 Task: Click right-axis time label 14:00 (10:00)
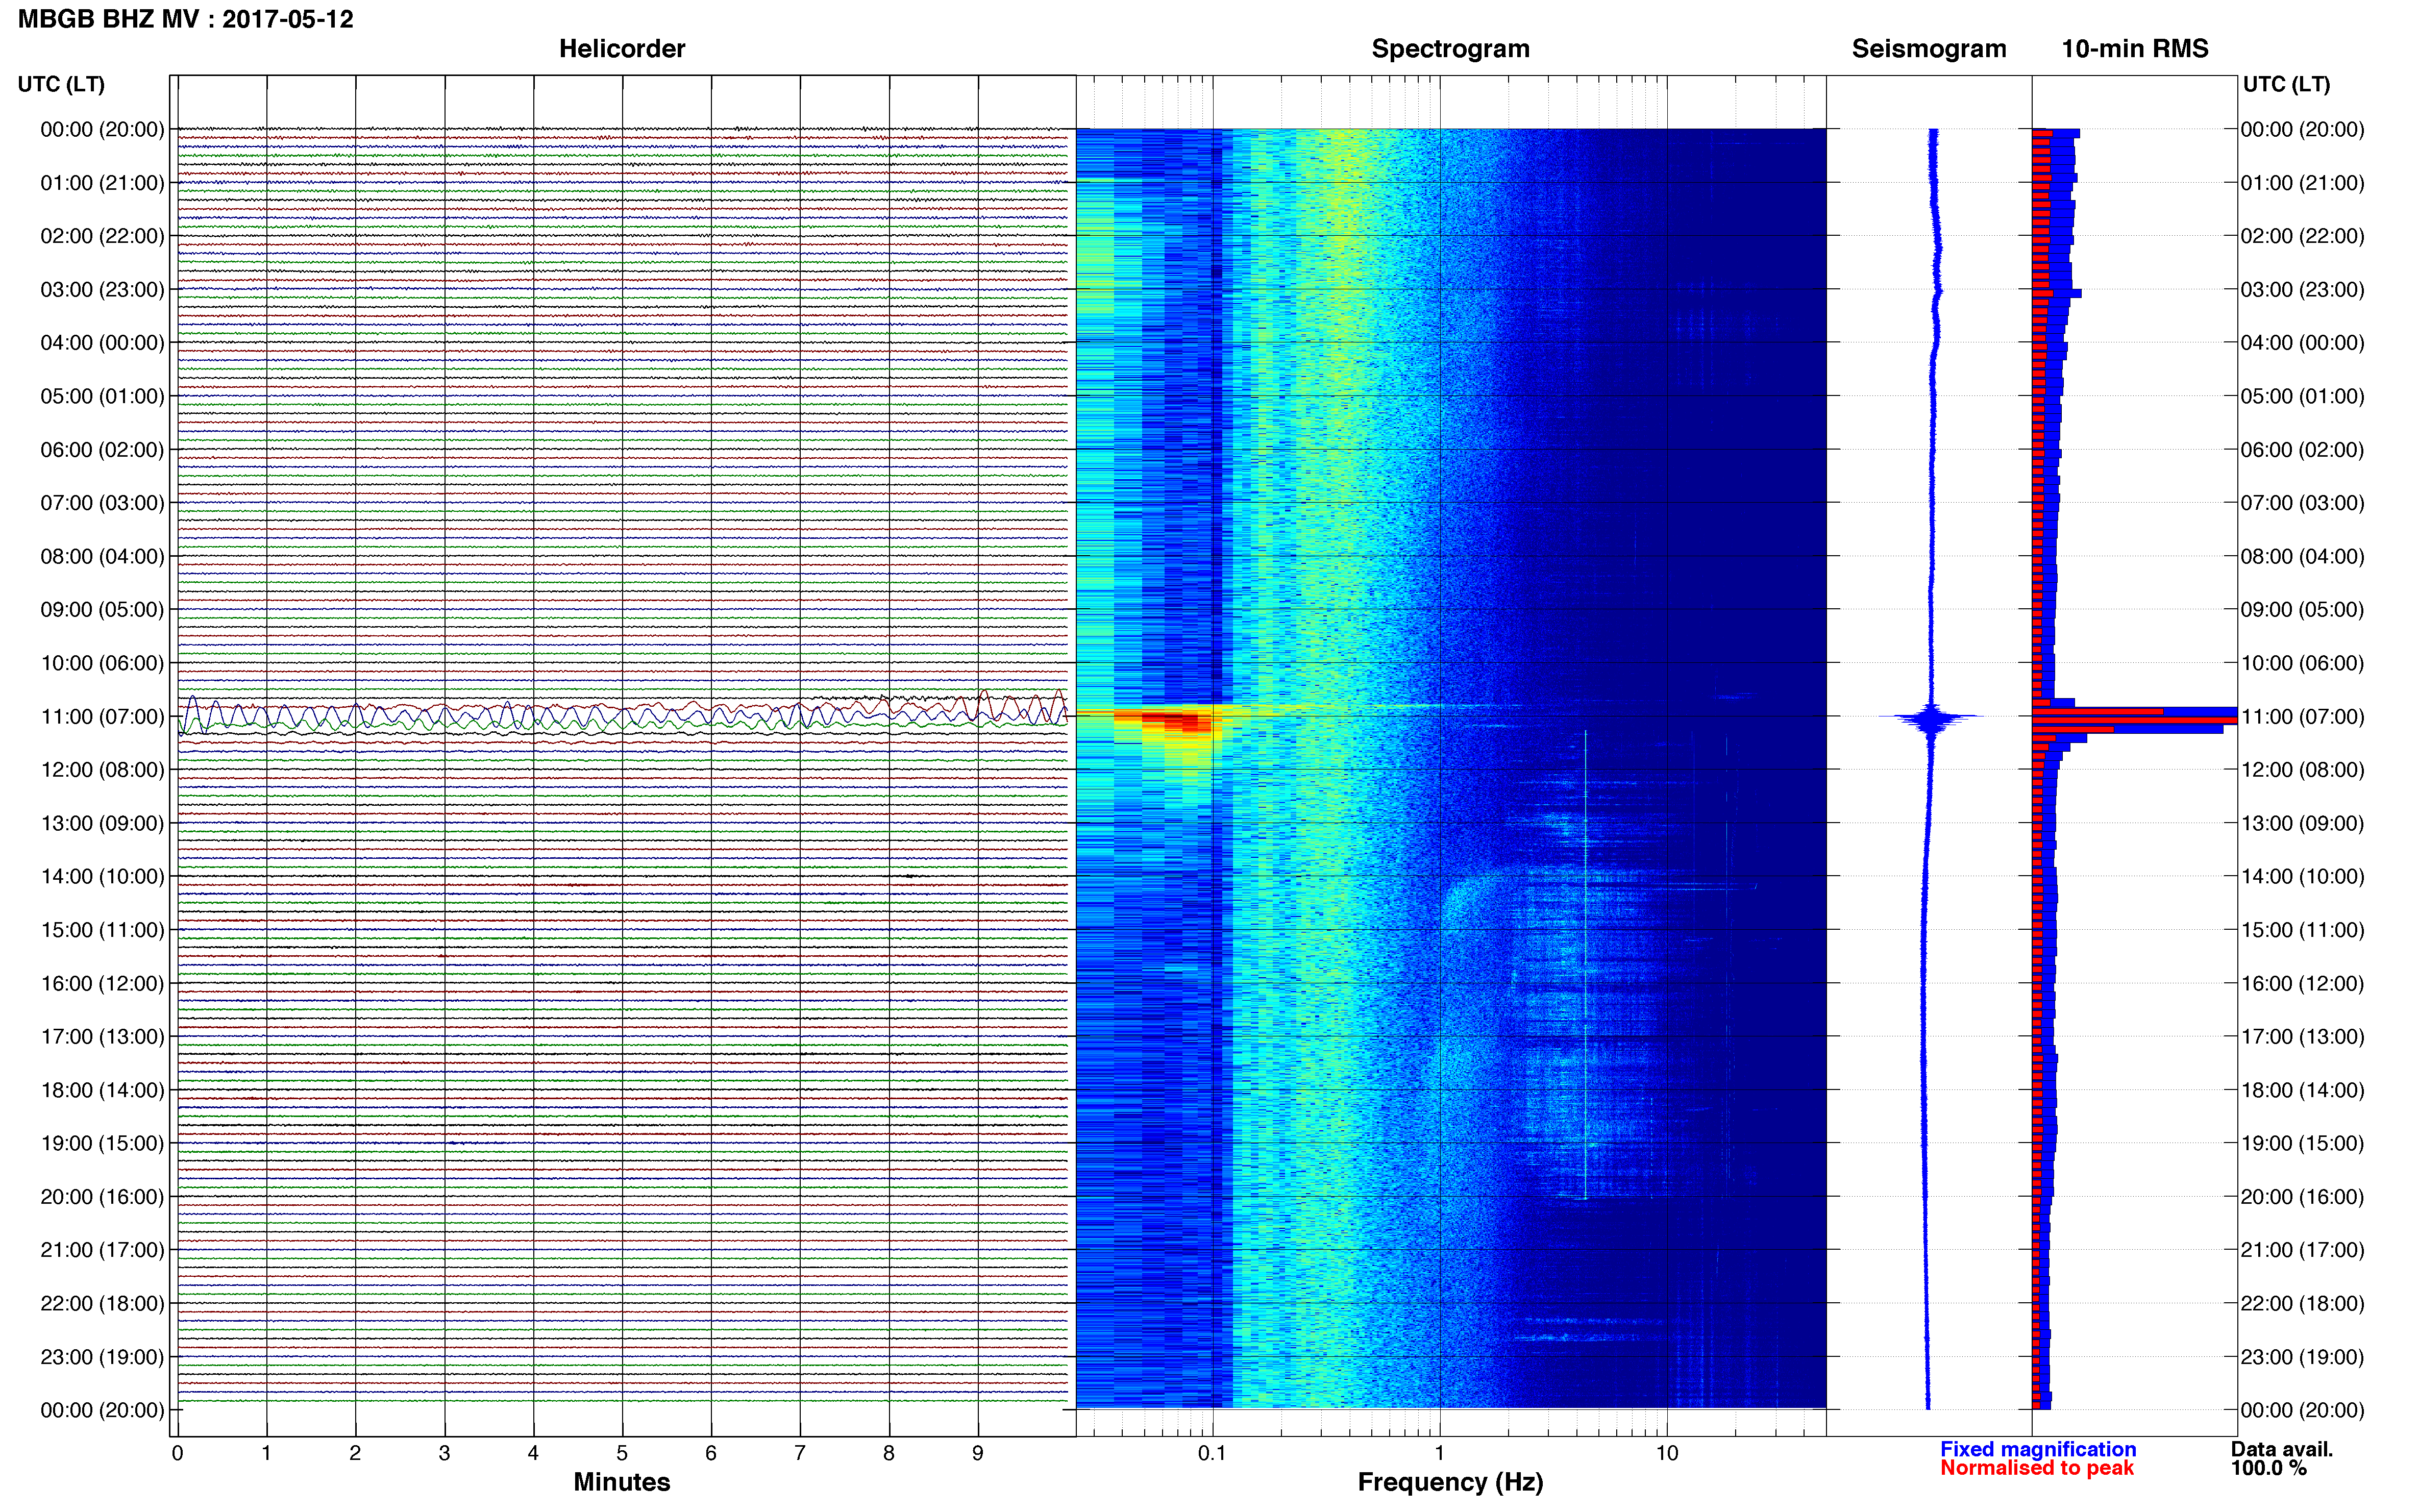[2302, 876]
